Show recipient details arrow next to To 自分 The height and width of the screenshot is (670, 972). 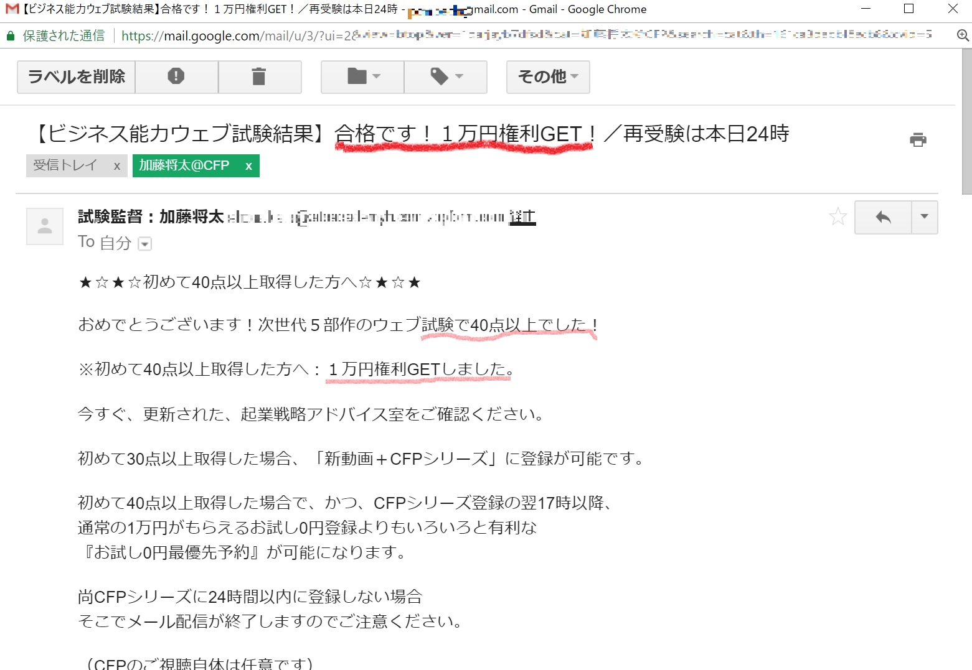click(144, 244)
